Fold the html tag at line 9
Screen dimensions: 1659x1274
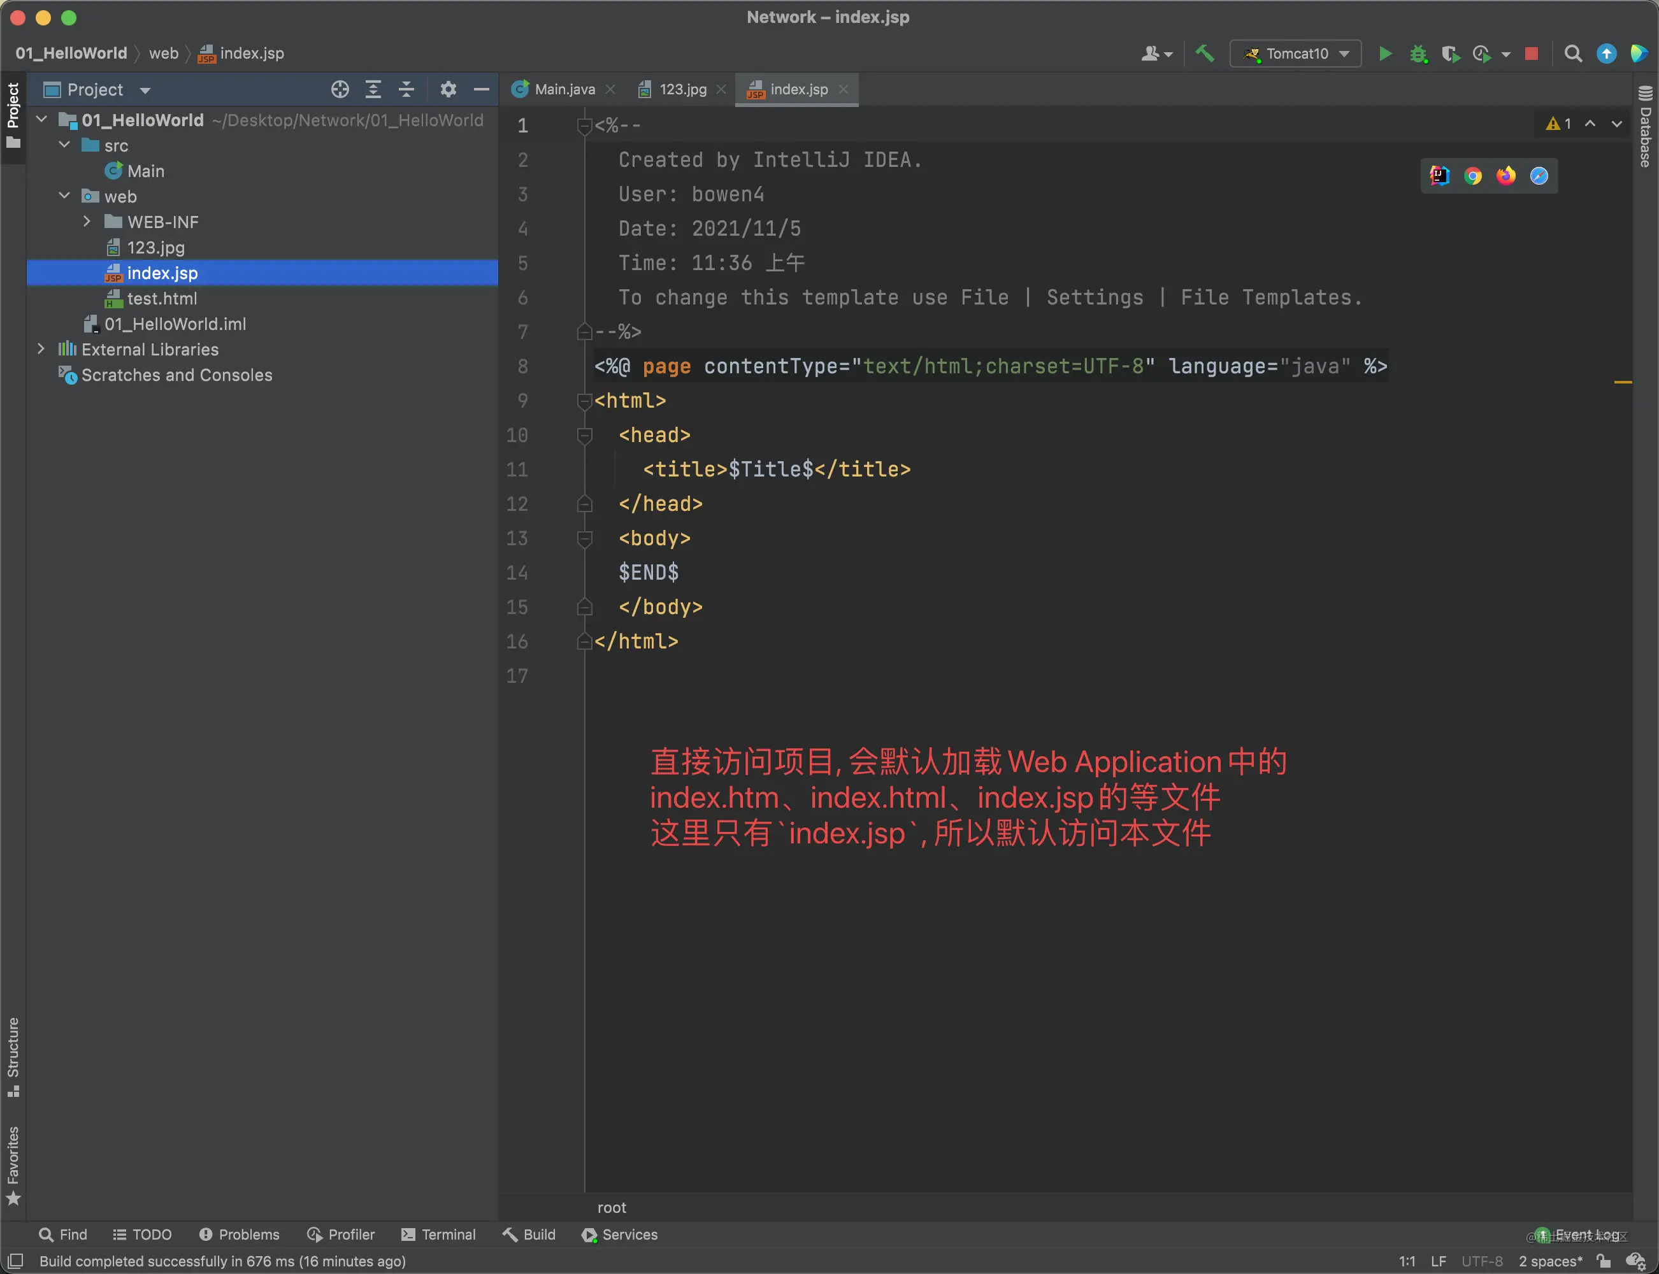[584, 401]
